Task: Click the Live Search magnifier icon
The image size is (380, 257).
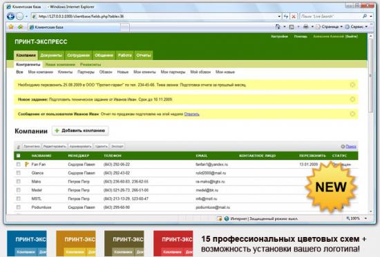Action: [x=365, y=17]
